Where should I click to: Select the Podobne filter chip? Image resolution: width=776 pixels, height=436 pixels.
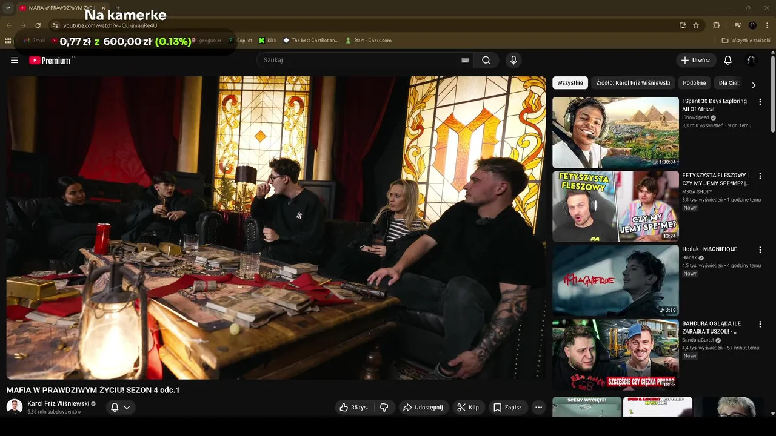click(694, 83)
